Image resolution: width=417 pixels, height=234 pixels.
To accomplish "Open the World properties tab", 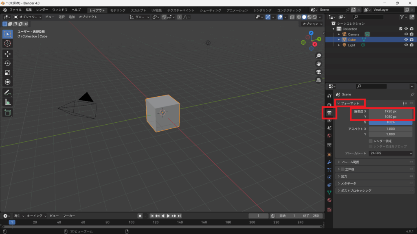I will tap(329, 136).
